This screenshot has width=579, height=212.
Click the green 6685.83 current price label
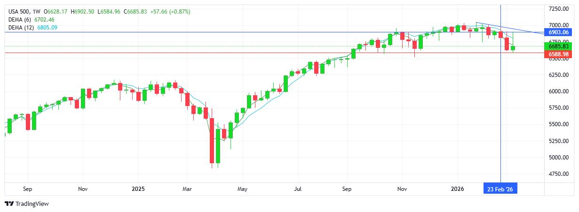pos(559,46)
